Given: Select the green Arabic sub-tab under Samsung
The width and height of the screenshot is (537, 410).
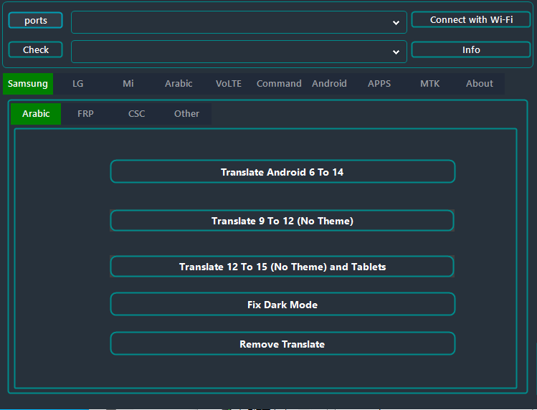Looking at the screenshot, I should [36, 114].
